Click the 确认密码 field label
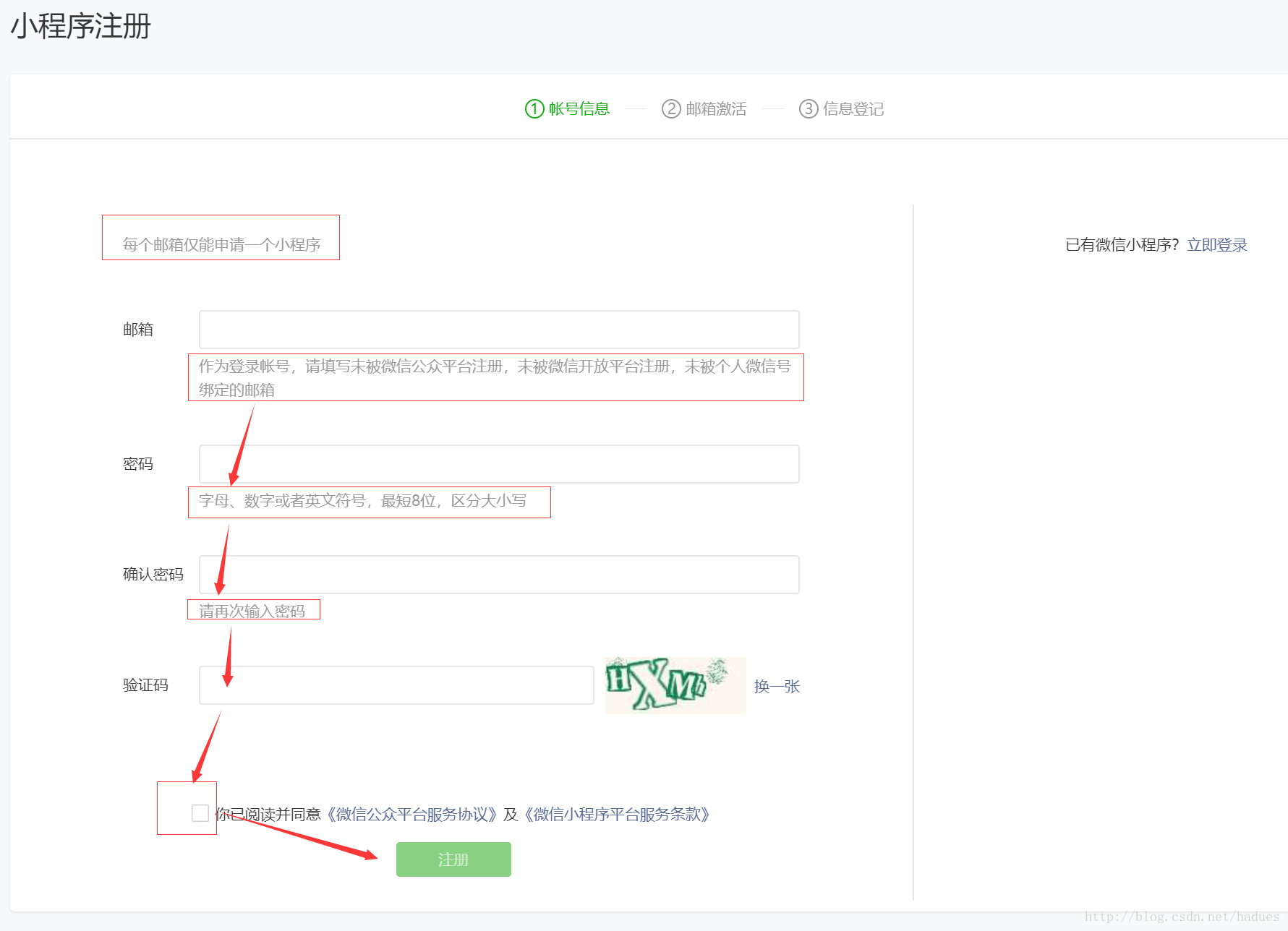1288x931 pixels. coord(153,575)
